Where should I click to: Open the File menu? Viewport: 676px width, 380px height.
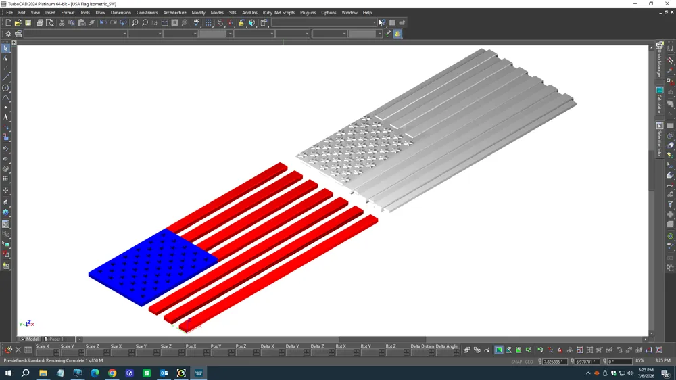click(9, 12)
